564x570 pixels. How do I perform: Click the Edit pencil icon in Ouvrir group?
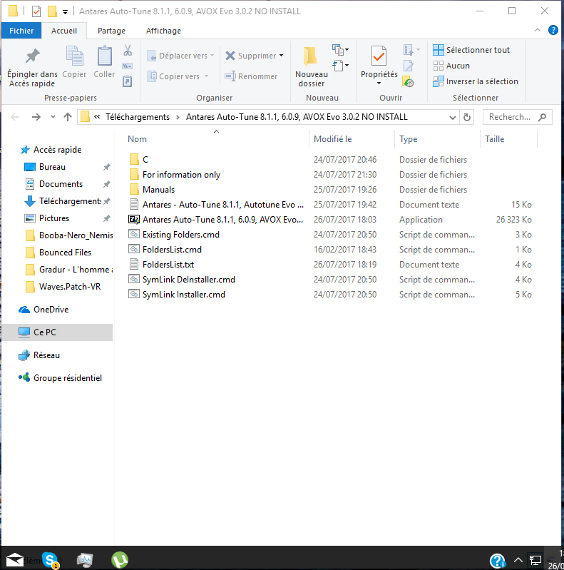tap(409, 66)
